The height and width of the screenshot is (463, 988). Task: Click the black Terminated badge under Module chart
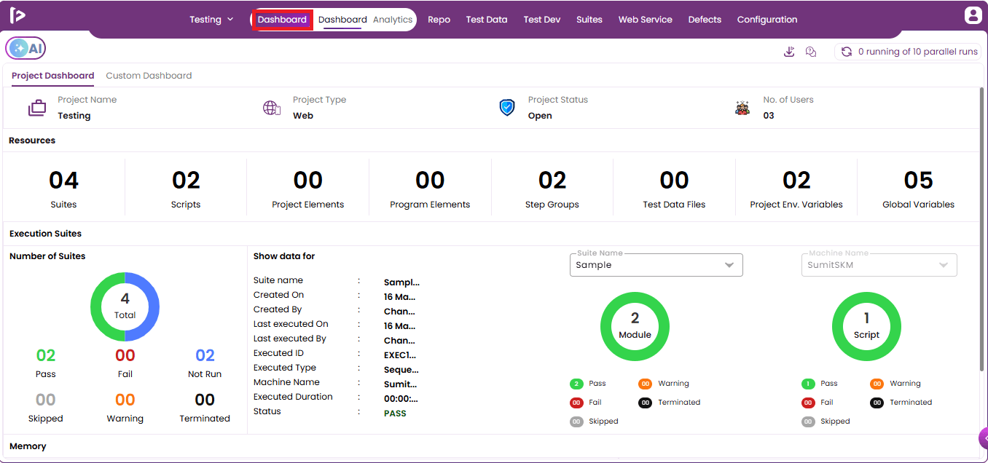[x=645, y=403]
